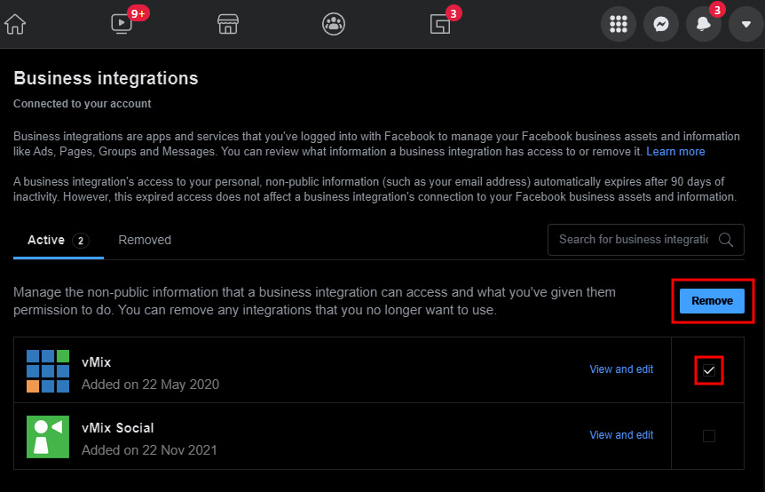Screen dimensions: 765x492
Task: Click the vMix Social app logo
Action: point(48,437)
